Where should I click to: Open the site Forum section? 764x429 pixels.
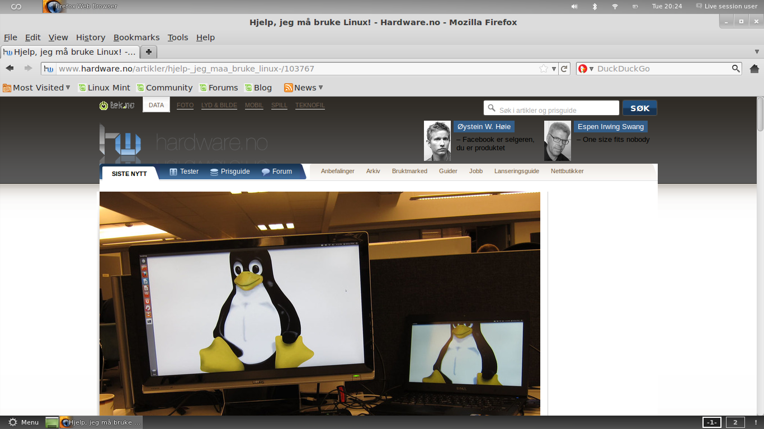point(277,171)
